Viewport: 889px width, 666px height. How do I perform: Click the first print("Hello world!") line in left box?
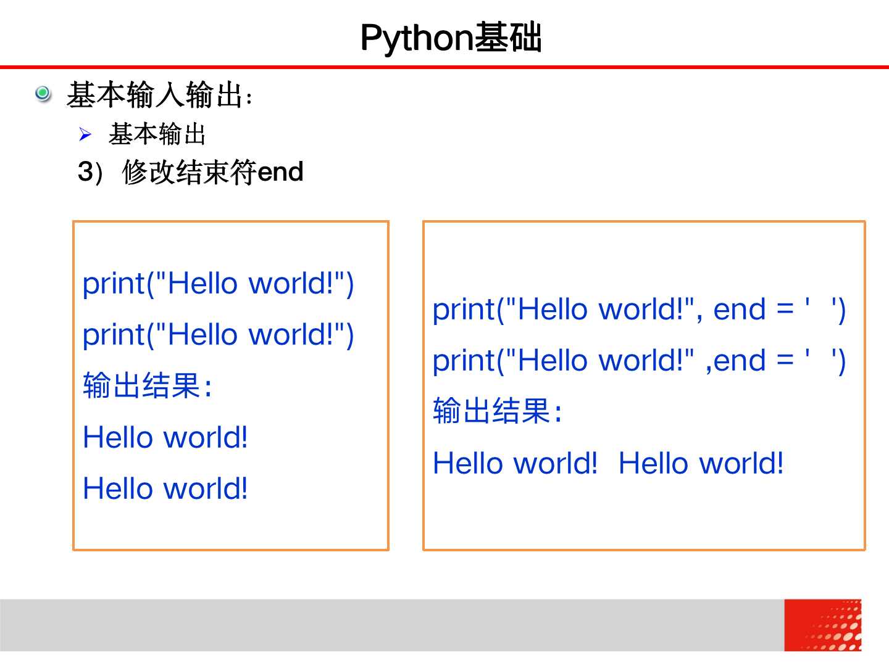point(219,284)
